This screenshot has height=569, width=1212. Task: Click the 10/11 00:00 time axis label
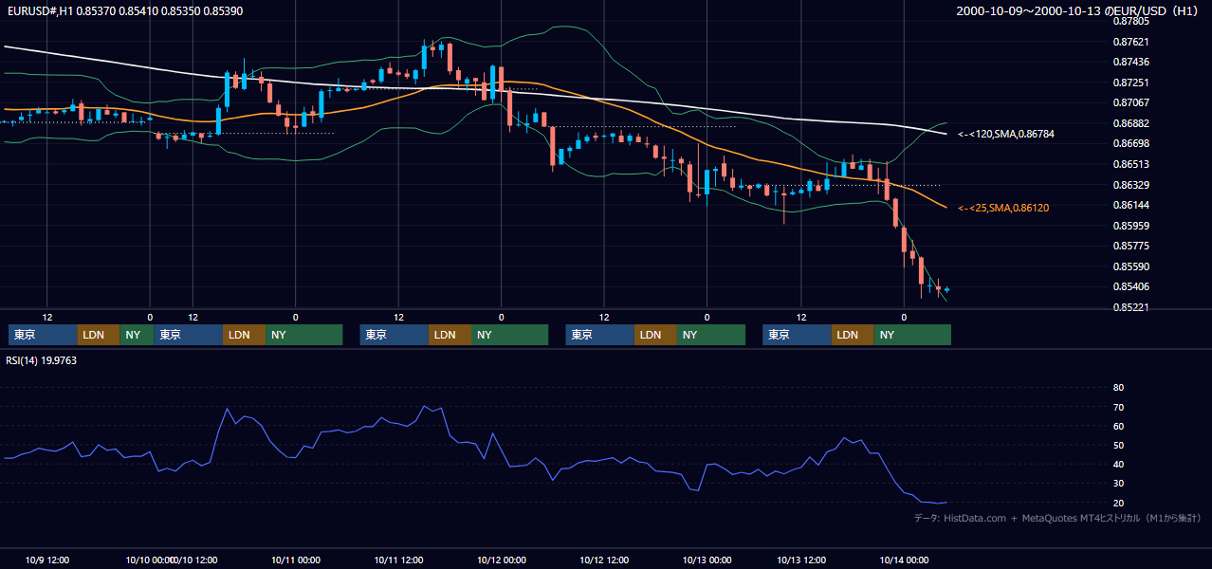pyautogui.click(x=295, y=560)
